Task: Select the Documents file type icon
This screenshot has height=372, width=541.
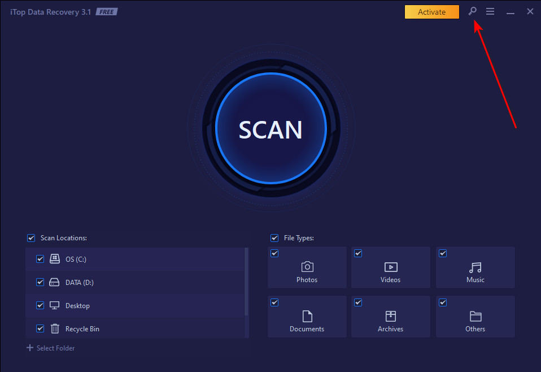Action: (x=307, y=316)
